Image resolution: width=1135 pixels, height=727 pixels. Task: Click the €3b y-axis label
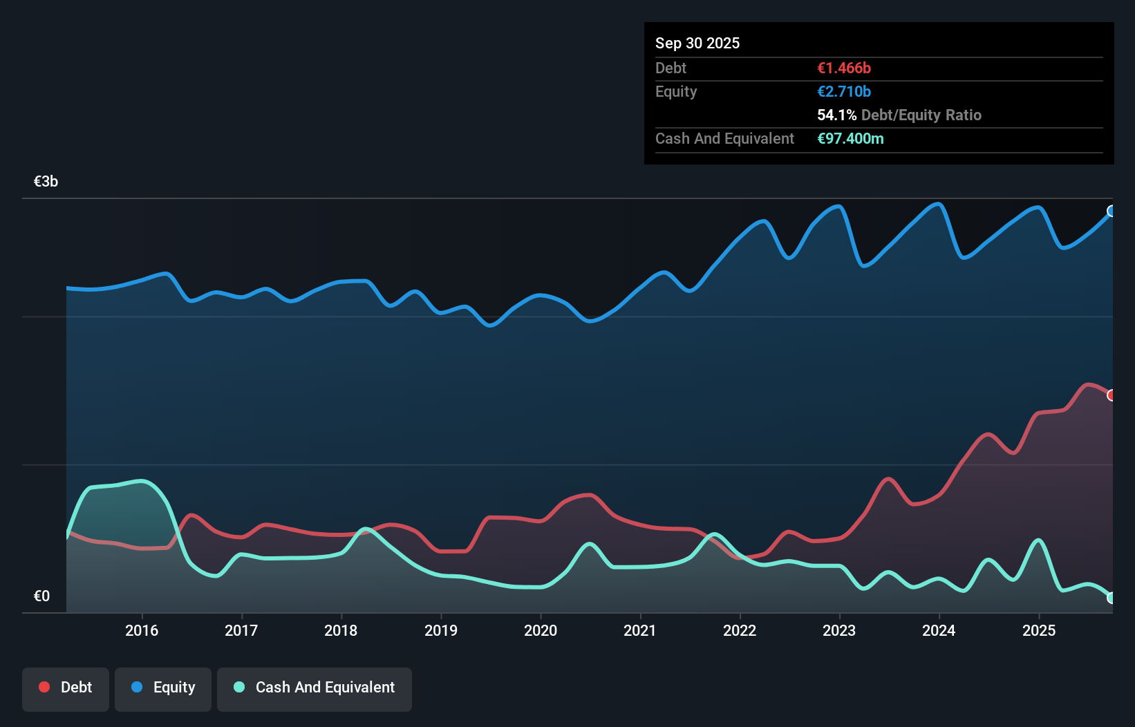46,181
